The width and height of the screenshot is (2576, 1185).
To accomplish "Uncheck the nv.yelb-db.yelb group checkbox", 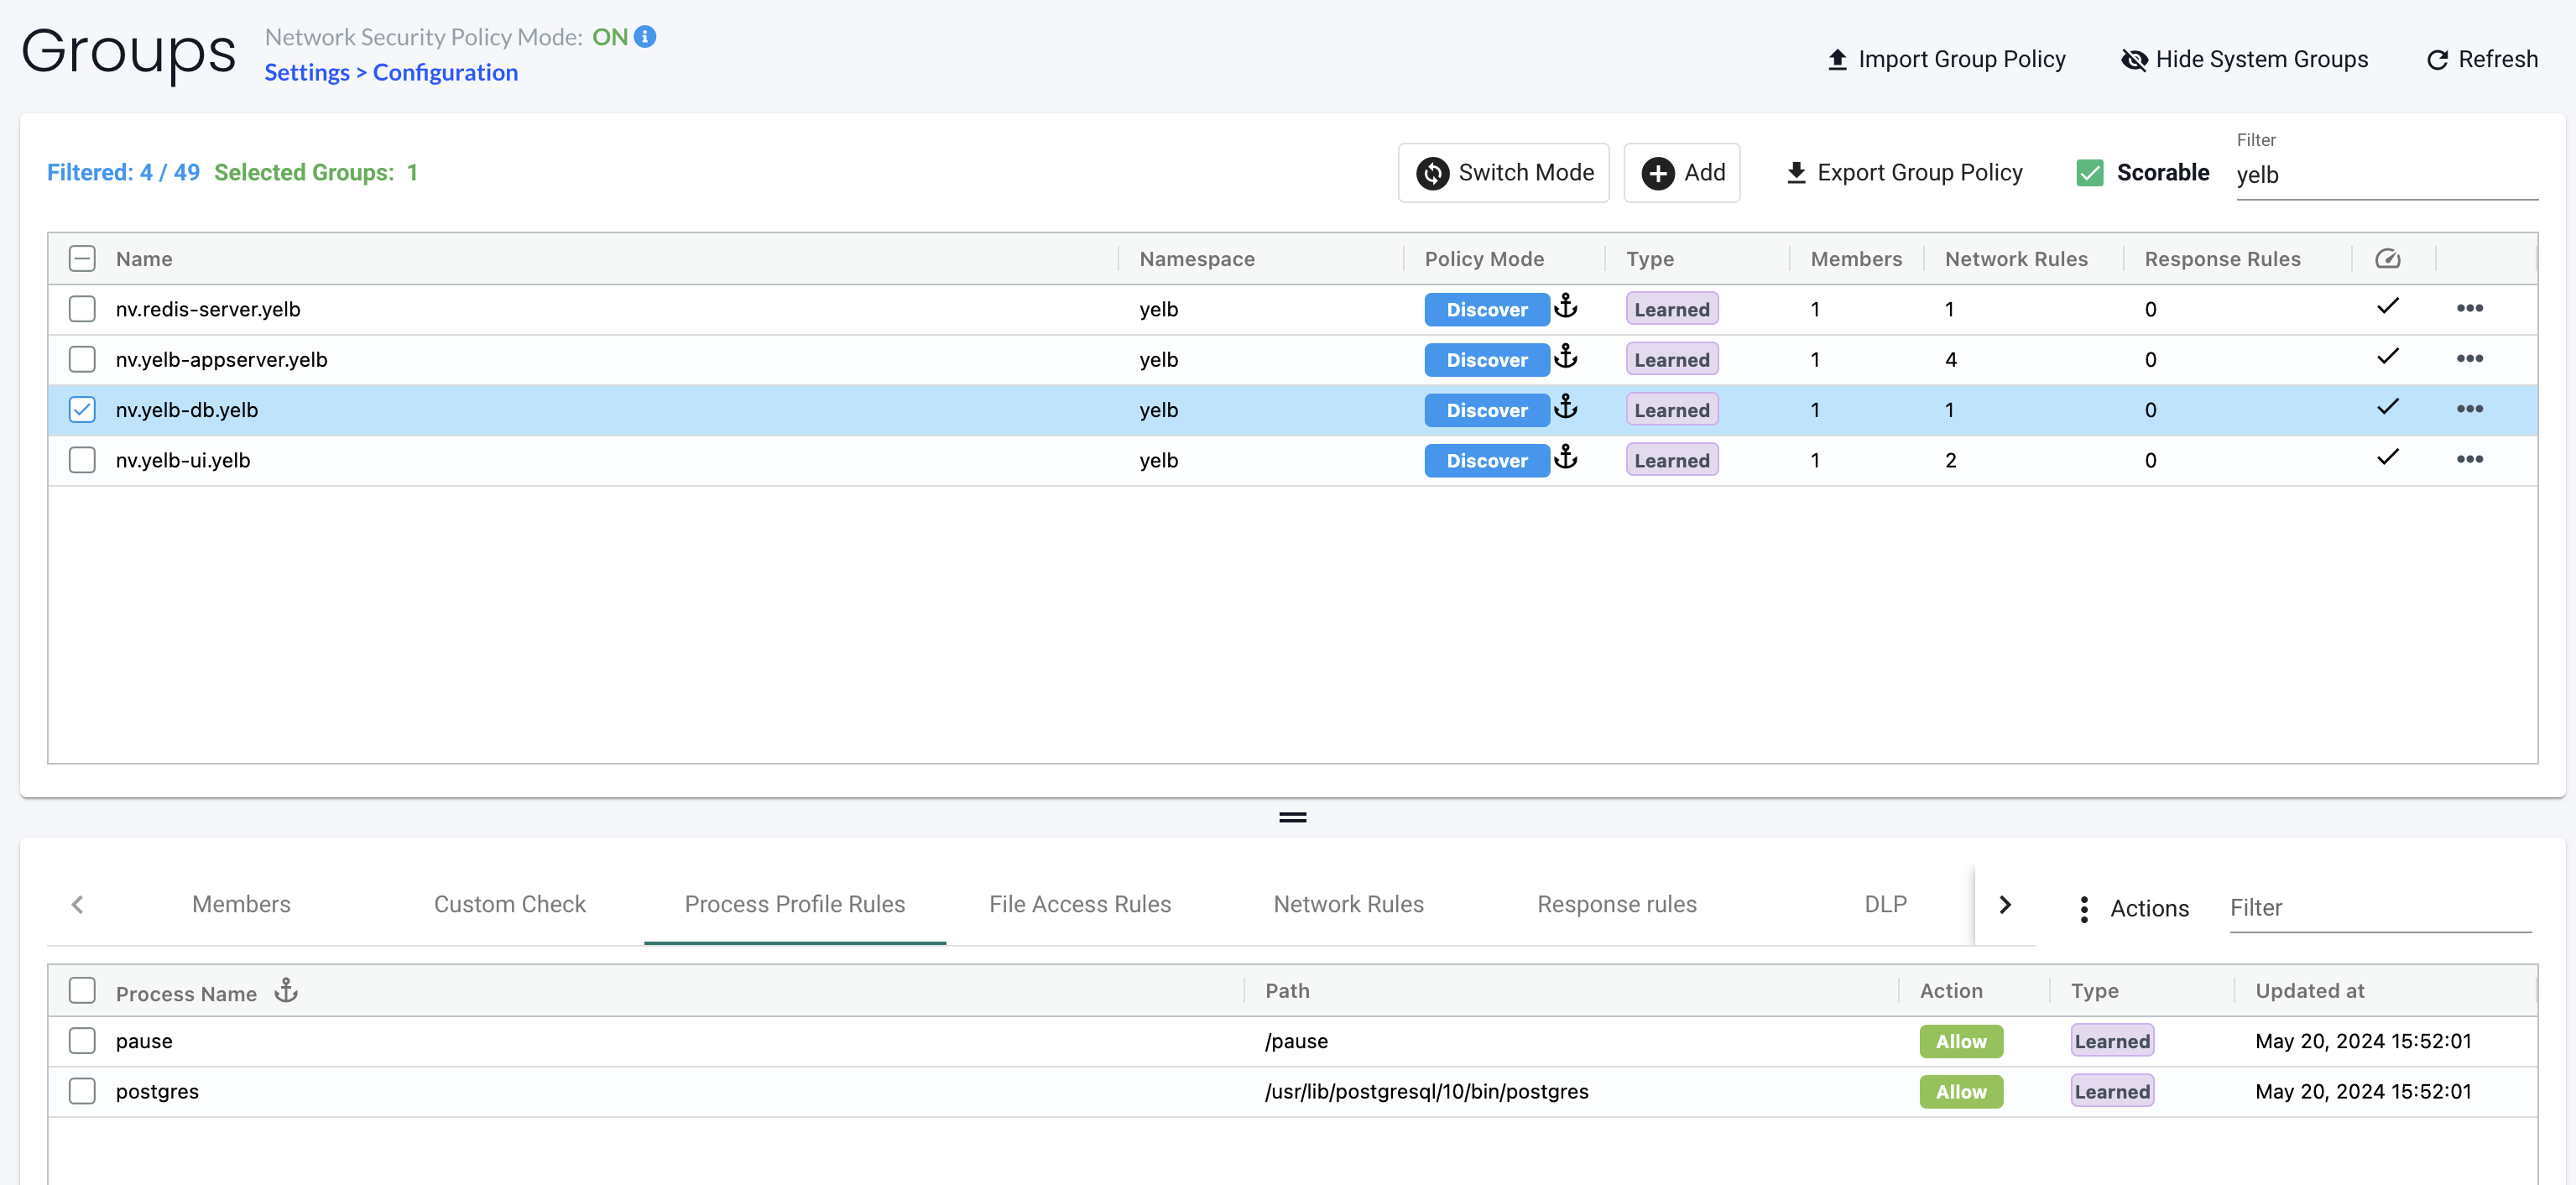I will [x=82, y=410].
